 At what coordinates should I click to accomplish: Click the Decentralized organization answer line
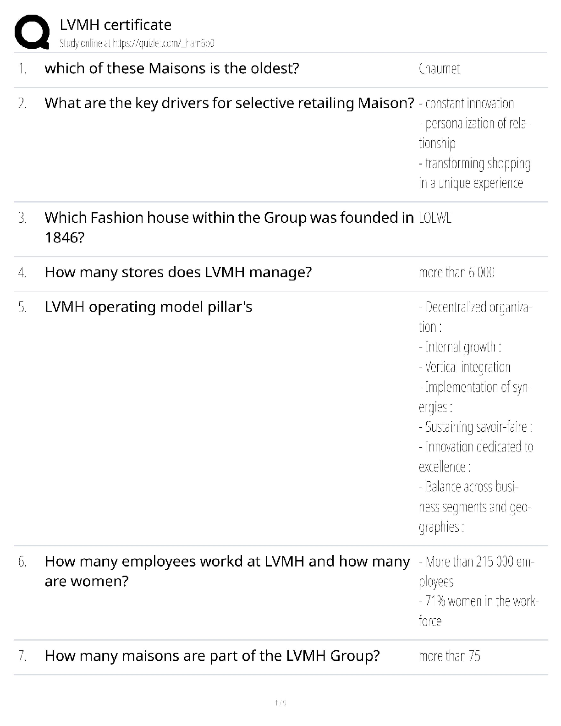475,308
